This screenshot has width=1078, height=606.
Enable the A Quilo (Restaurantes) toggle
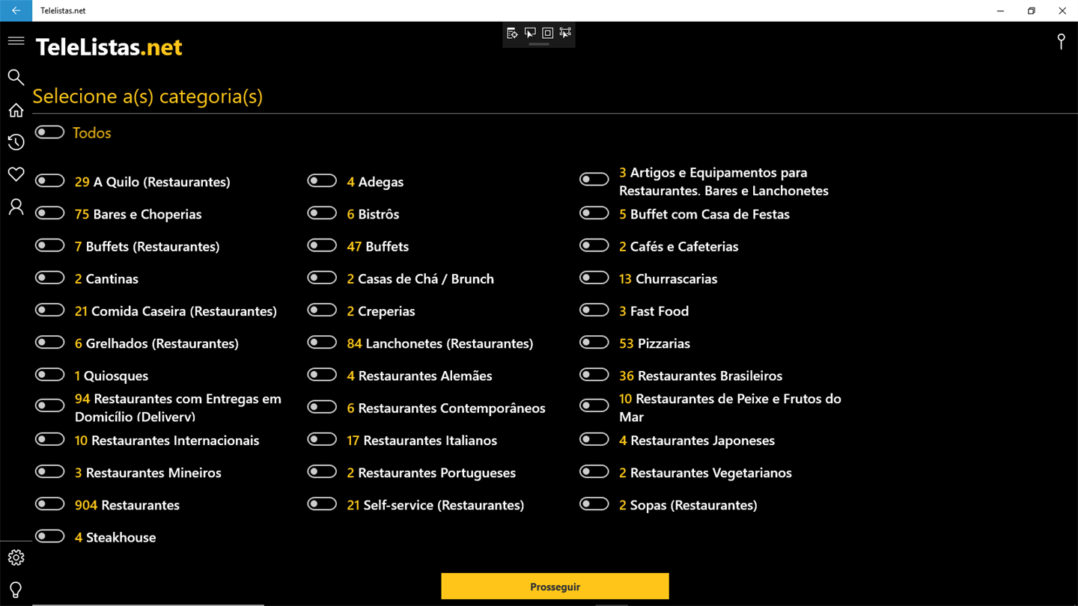click(x=49, y=181)
